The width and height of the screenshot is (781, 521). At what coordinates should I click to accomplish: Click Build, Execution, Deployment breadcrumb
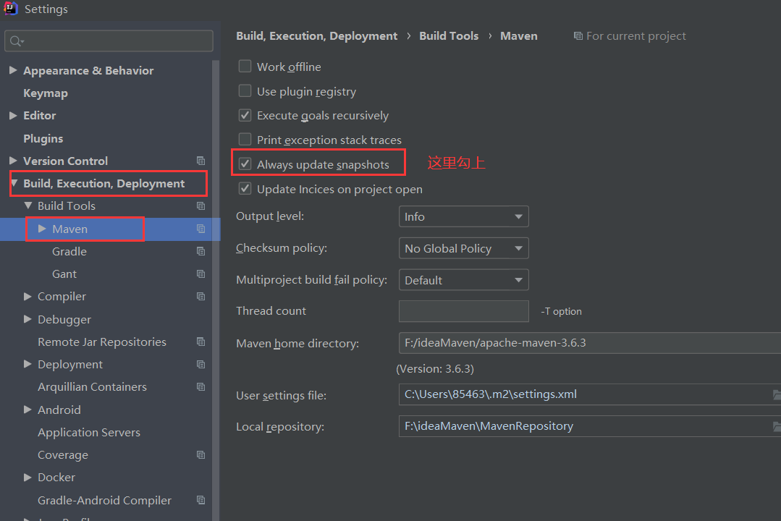point(317,36)
